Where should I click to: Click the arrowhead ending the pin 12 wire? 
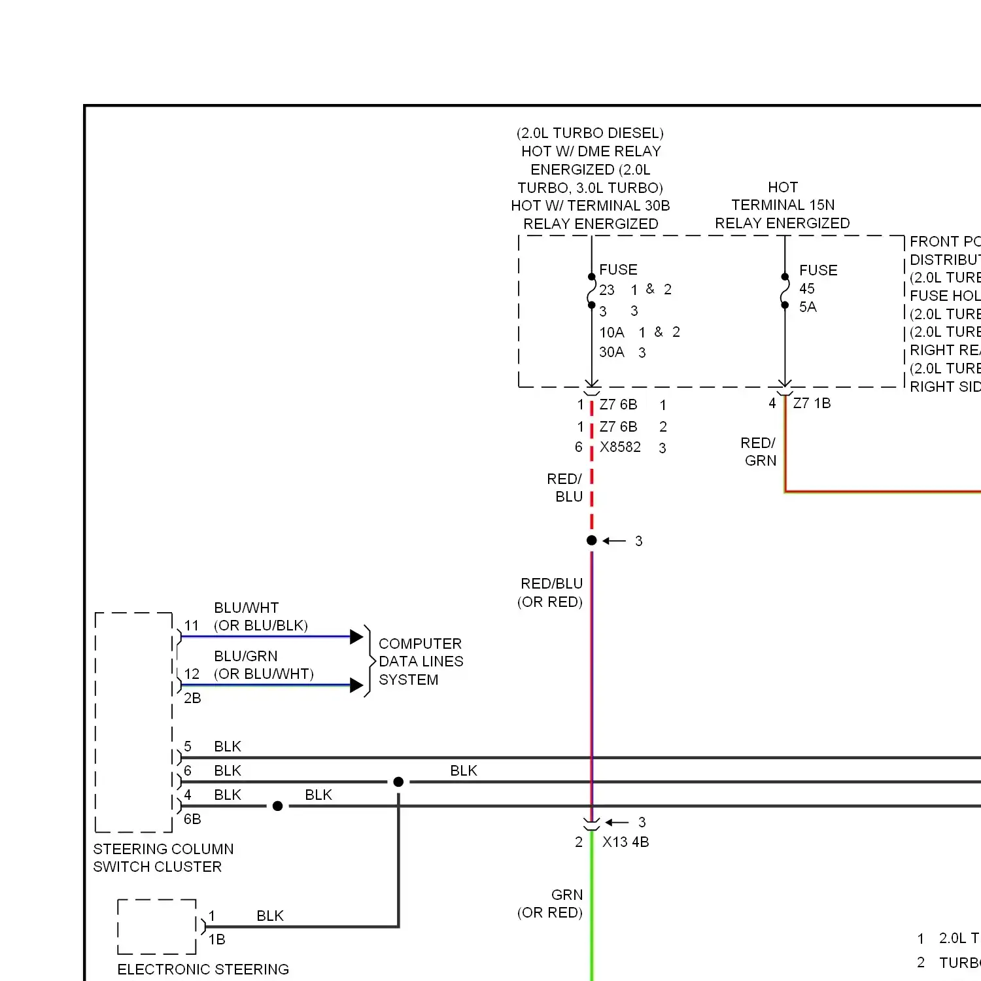pyautogui.click(x=356, y=685)
